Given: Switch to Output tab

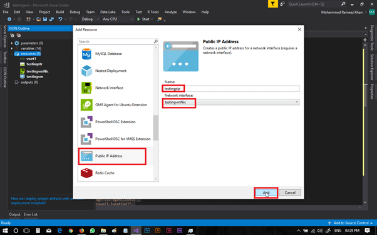Looking at the screenshot, I should pyautogui.click(x=14, y=214).
